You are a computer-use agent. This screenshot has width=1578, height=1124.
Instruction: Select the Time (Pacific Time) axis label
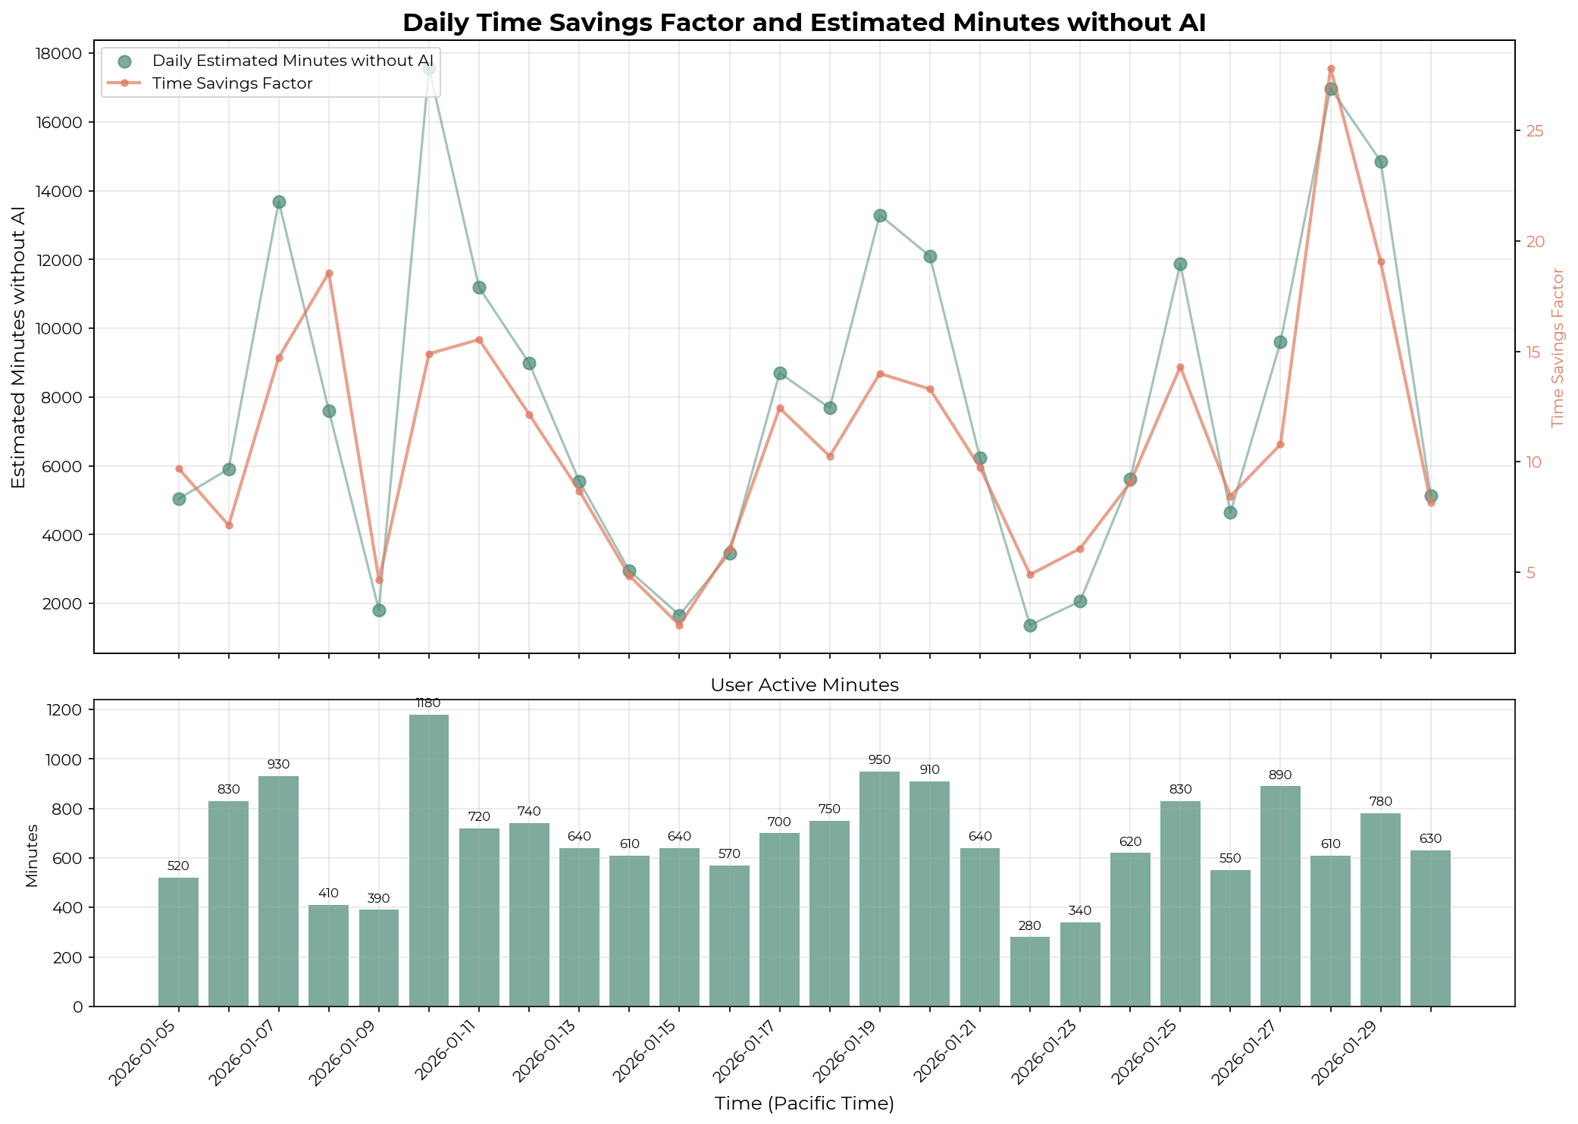click(x=805, y=1104)
